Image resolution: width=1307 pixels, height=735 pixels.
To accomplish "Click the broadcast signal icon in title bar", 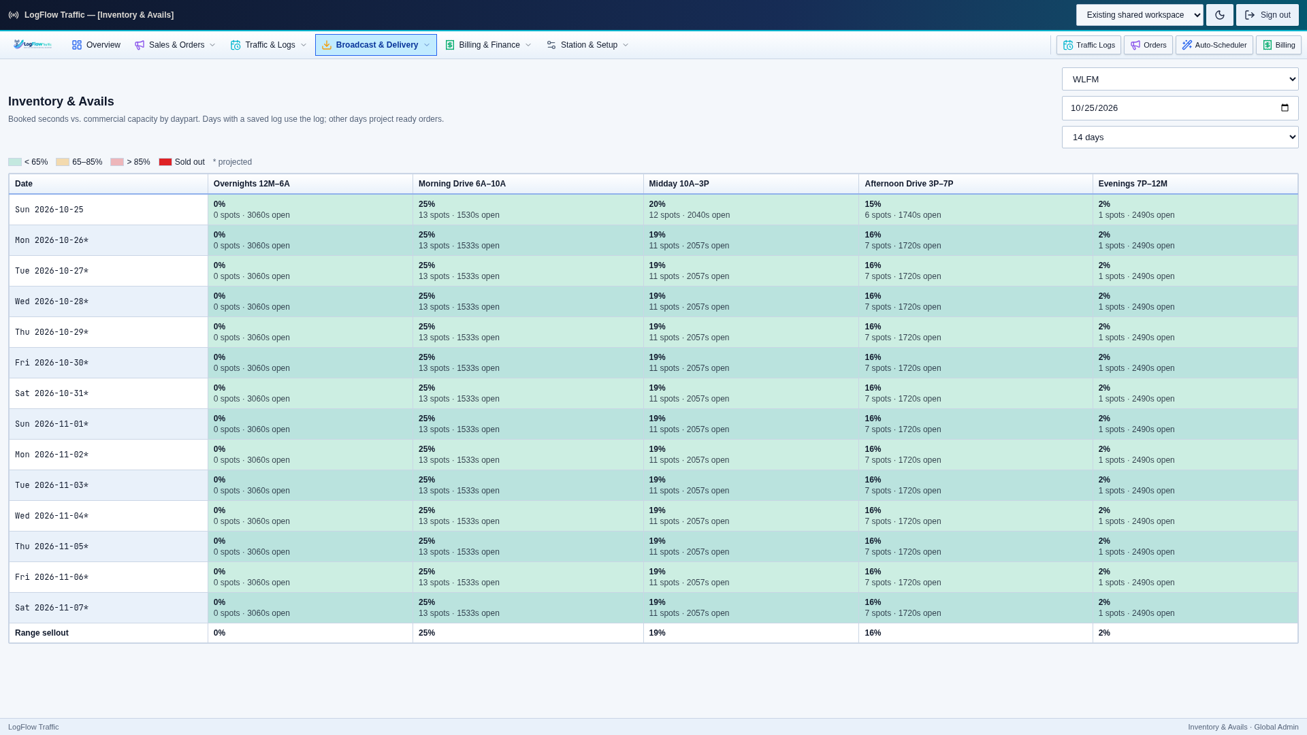I will click(x=14, y=15).
